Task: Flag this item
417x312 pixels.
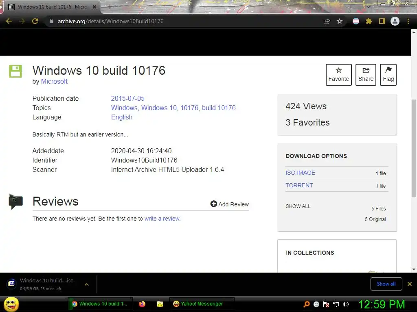Action: coord(388,75)
